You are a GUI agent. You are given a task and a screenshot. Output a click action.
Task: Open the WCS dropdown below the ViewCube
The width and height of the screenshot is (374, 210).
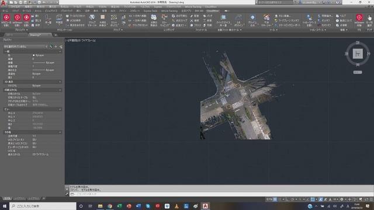pyautogui.click(x=358, y=72)
